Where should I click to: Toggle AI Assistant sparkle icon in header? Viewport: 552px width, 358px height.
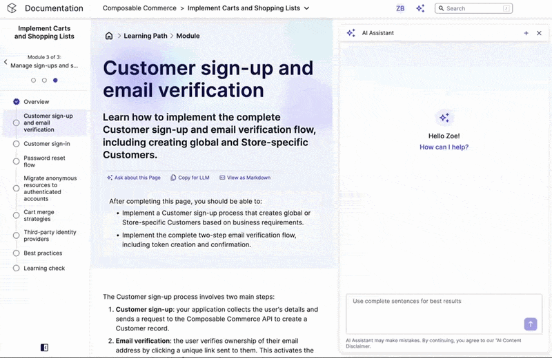[420, 8]
